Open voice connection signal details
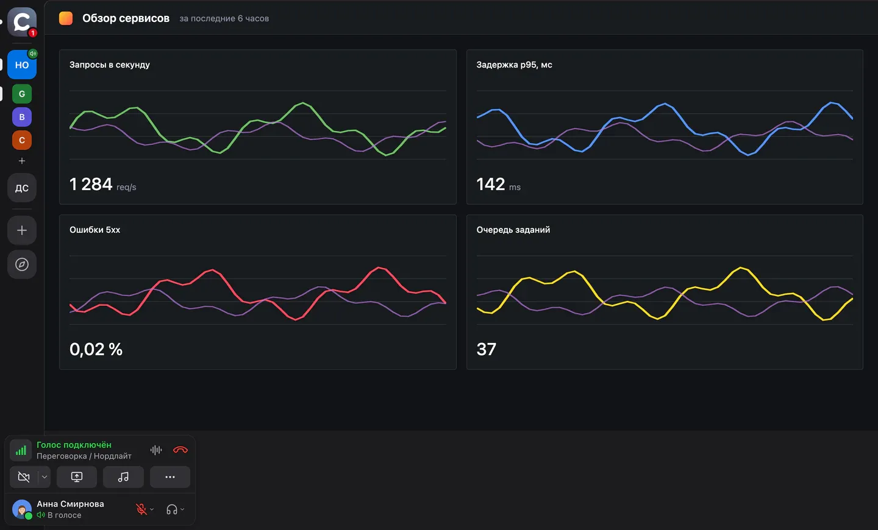 [21, 451]
